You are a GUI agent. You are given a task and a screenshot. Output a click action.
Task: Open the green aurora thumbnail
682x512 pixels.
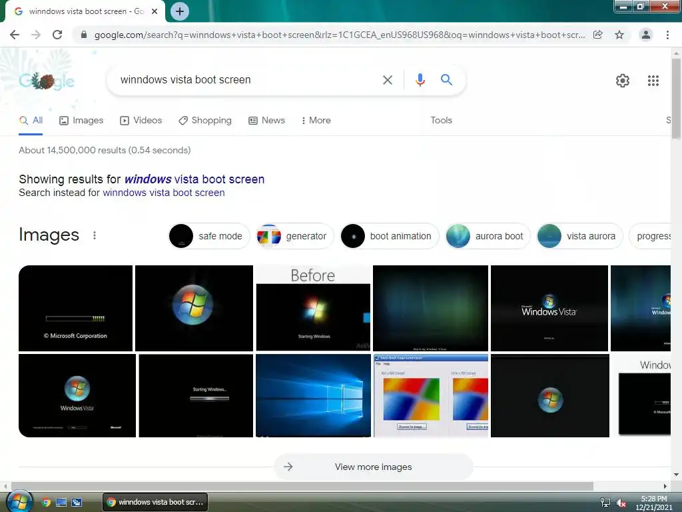(x=431, y=308)
